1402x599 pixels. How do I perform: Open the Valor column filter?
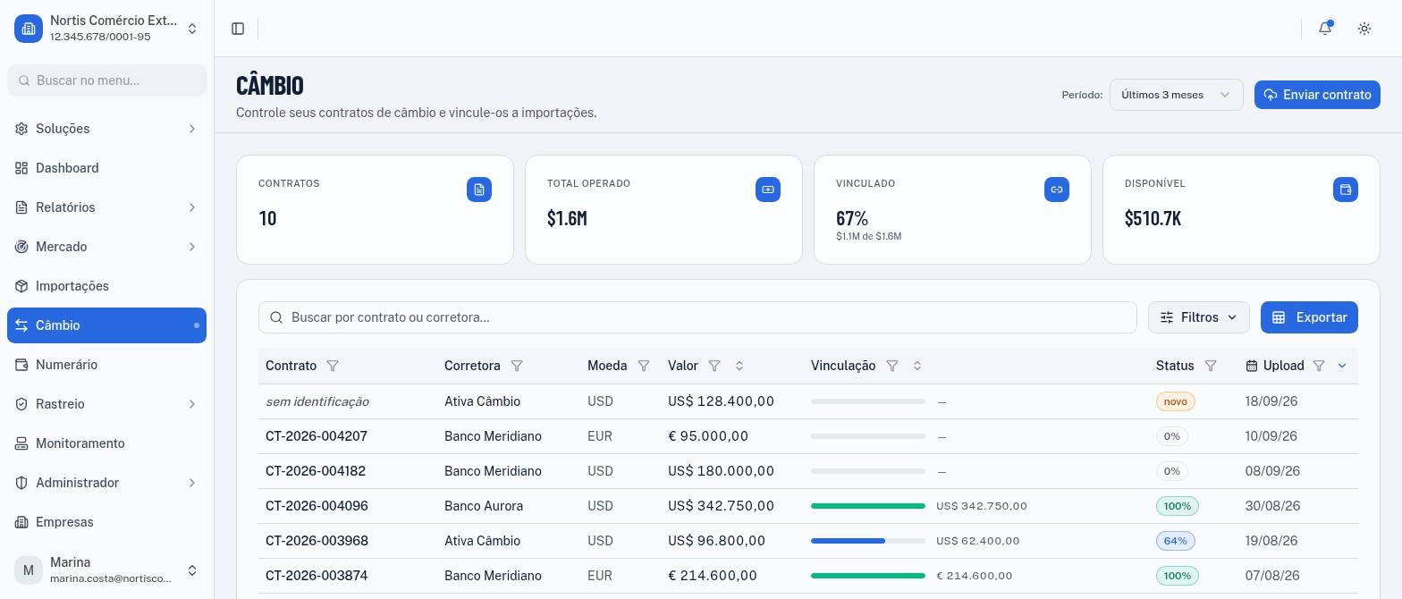[x=714, y=366]
